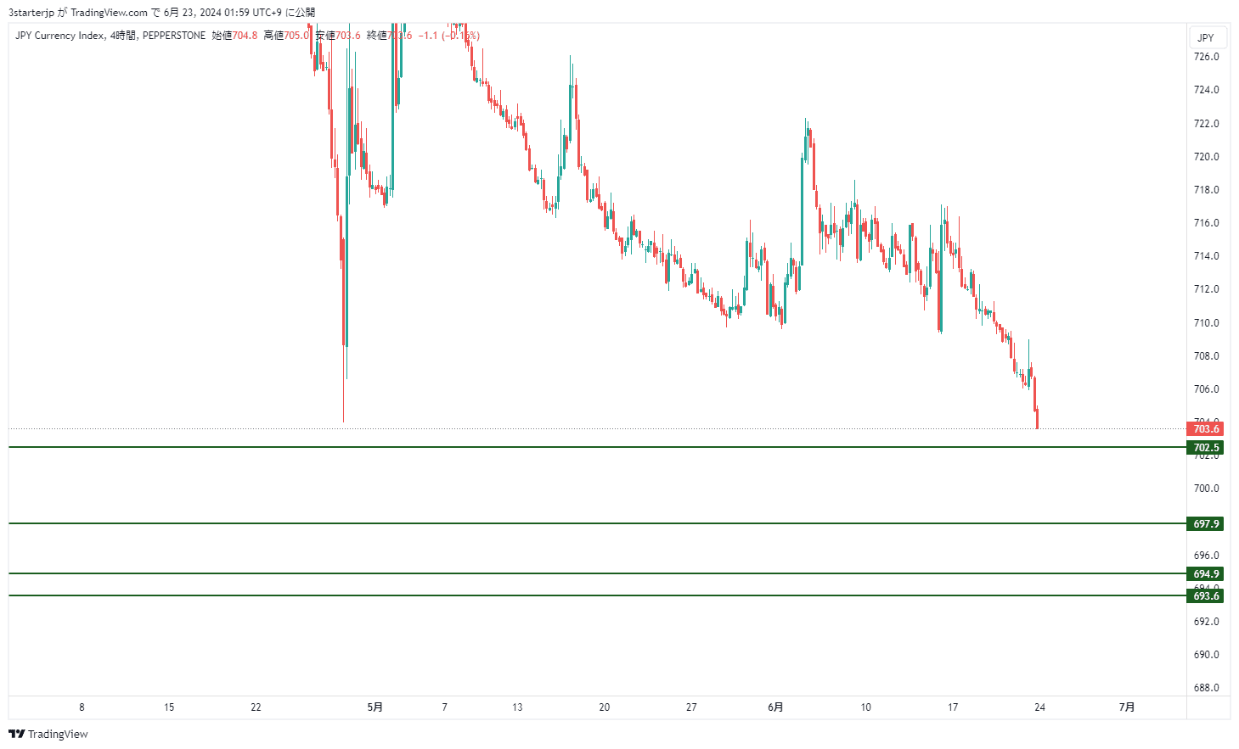Click date label 17 on time axis

coord(953,707)
